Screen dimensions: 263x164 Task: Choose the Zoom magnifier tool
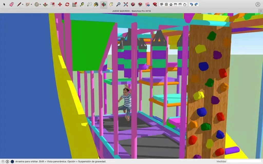click(118, 4)
